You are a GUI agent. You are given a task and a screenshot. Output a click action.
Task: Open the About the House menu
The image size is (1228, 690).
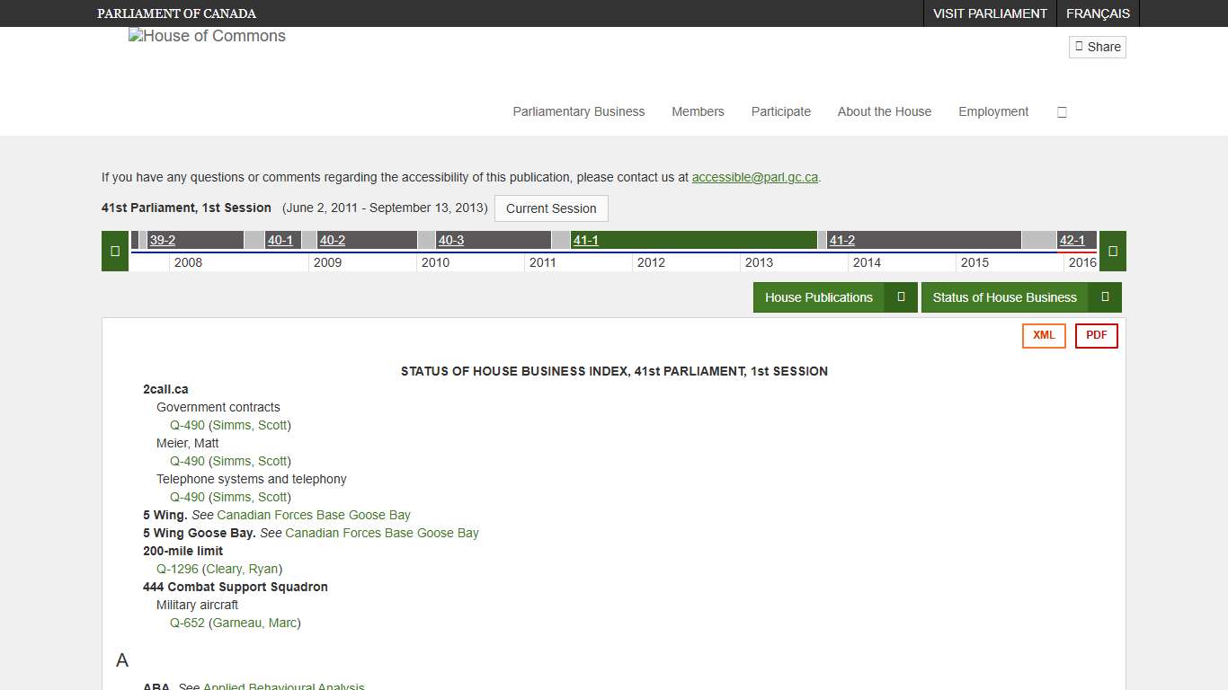click(x=884, y=112)
